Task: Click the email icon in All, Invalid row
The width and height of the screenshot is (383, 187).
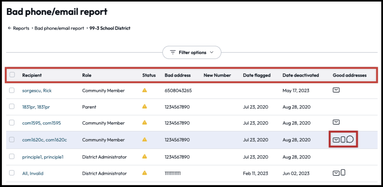Action: (x=336, y=173)
